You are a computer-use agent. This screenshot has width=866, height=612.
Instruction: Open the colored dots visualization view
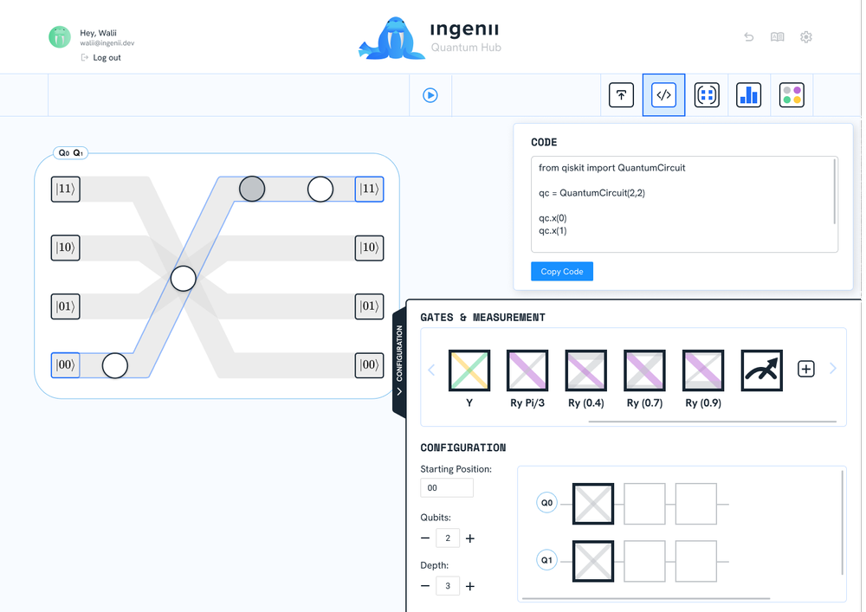(x=792, y=94)
